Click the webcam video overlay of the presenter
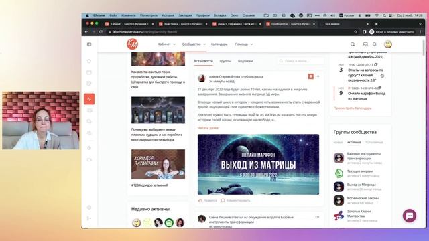Image resolution: width=429 pixels, height=241 pixels. pos(41,120)
